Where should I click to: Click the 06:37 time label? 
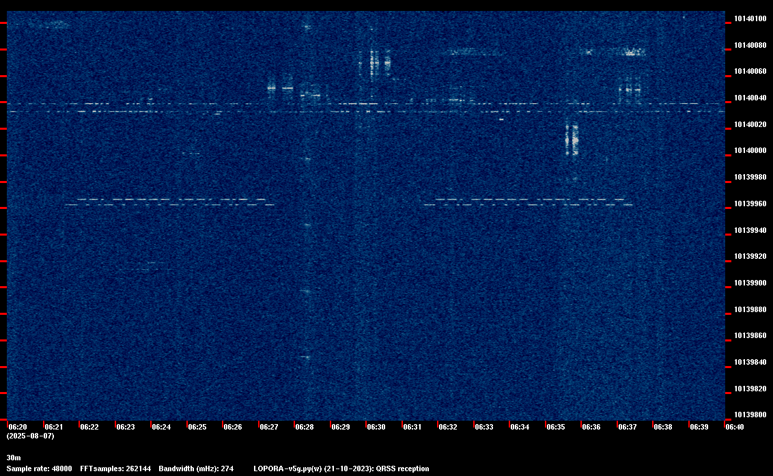tap(627, 427)
